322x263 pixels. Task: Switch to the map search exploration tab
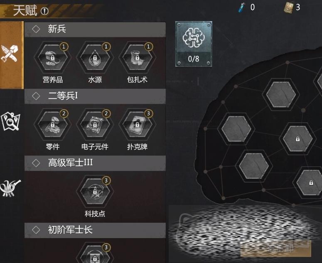pyautogui.click(x=10, y=121)
